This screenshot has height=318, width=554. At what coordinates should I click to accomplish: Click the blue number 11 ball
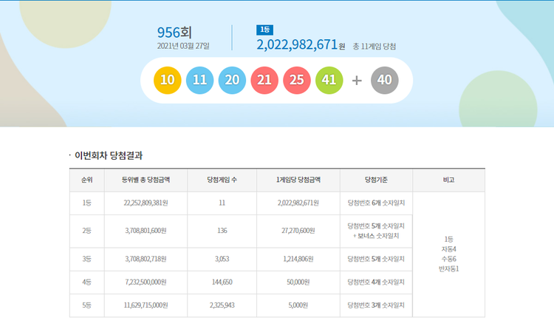pyautogui.click(x=199, y=81)
